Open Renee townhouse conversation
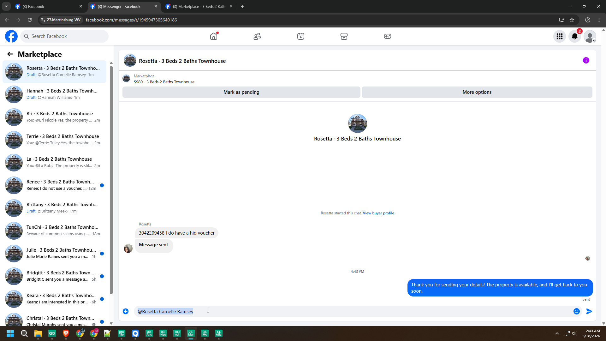606x341 pixels. pyautogui.click(x=54, y=185)
